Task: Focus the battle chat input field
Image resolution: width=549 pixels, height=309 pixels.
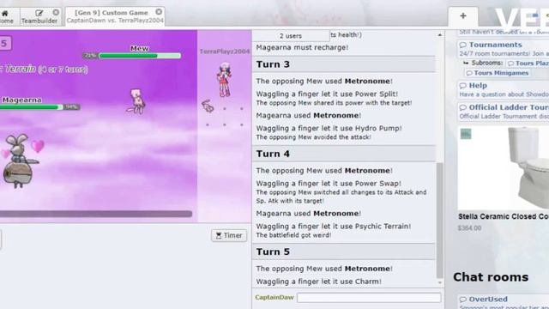Action: point(369,298)
